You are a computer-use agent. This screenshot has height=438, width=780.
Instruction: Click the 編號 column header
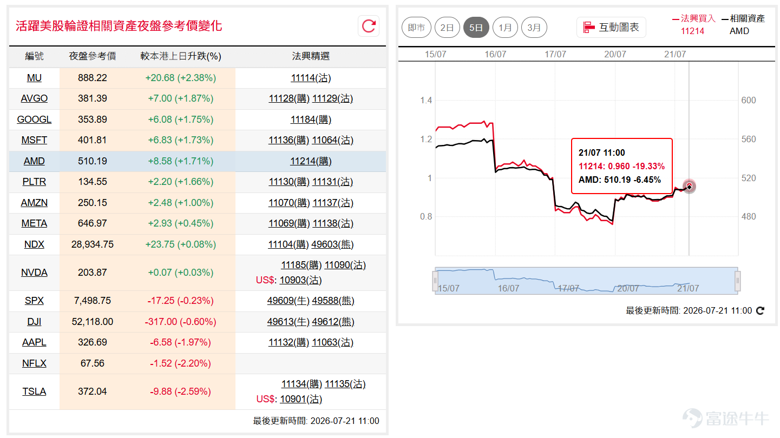(x=35, y=56)
